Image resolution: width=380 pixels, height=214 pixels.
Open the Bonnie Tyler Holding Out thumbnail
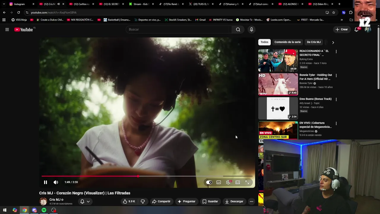point(278,84)
